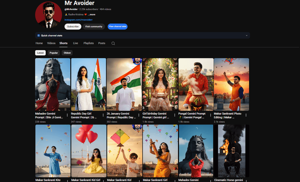Click the View channel stats button
300x182 pixels.
click(x=117, y=27)
